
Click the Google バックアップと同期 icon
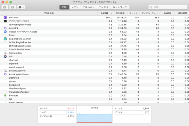coord(5,32)
